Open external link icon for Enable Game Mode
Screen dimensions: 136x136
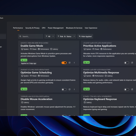pyautogui.click(x=70, y=63)
